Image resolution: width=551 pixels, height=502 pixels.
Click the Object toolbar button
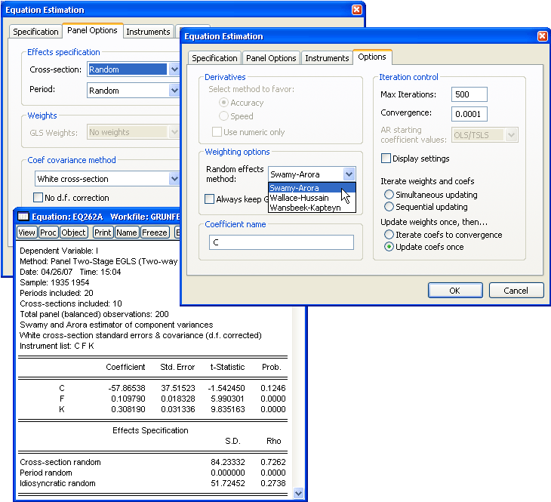coord(74,233)
